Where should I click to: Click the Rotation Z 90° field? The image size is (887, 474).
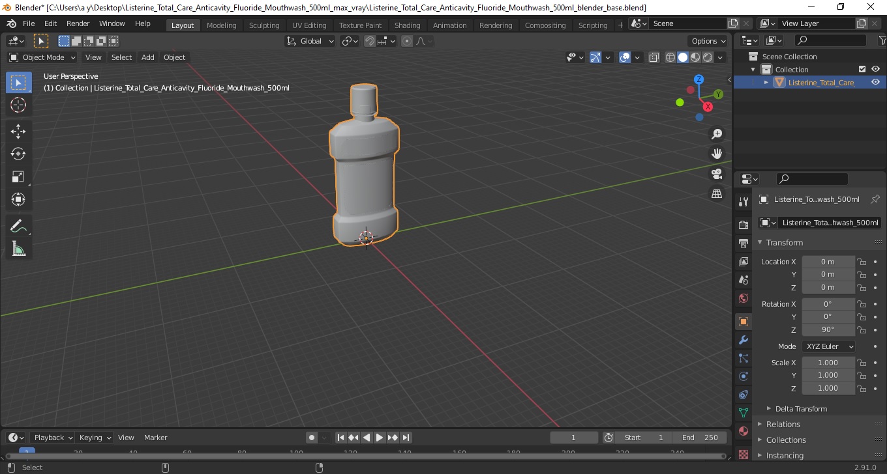coord(828,329)
